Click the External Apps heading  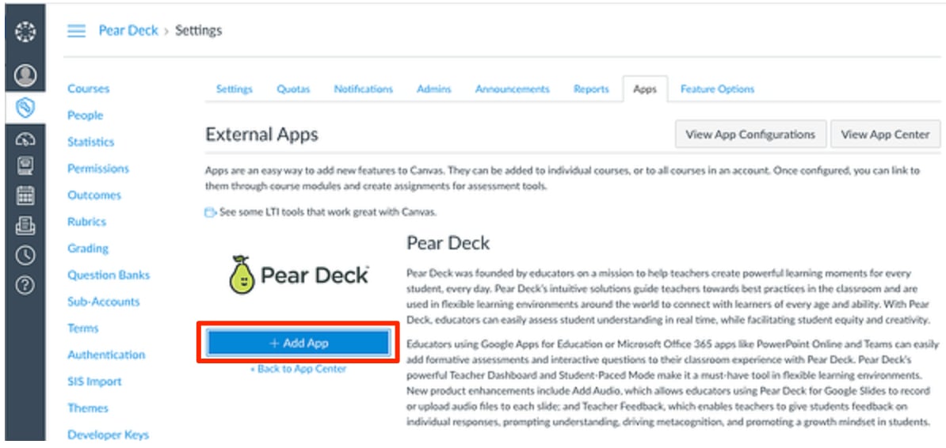tap(261, 135)
